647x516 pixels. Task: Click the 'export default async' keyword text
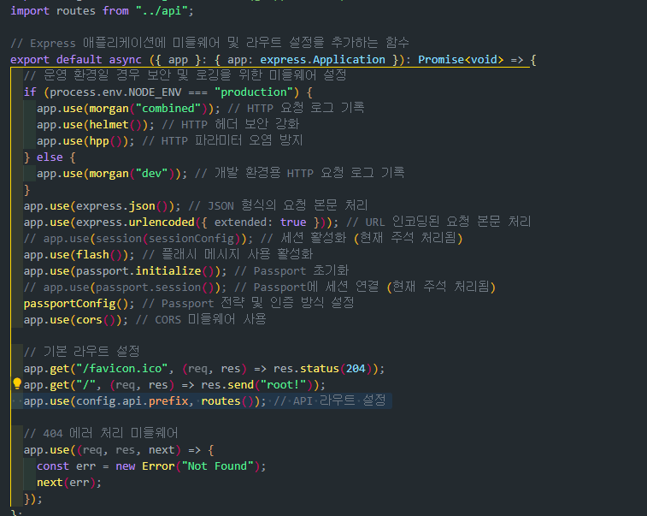76,60
